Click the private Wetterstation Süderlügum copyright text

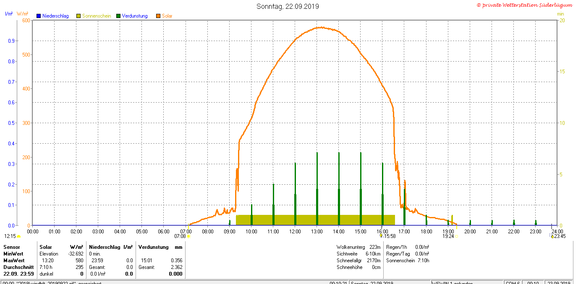(x=524, y=5)
